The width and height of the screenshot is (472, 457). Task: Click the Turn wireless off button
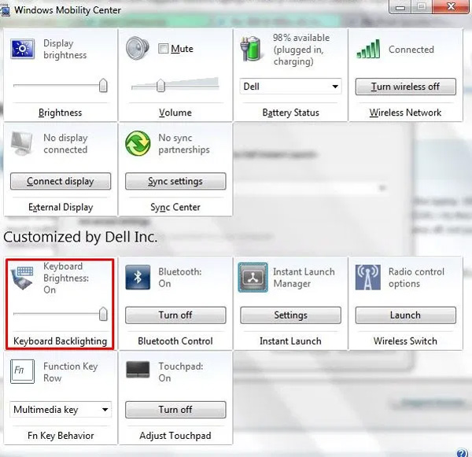(x=405, y=87)
